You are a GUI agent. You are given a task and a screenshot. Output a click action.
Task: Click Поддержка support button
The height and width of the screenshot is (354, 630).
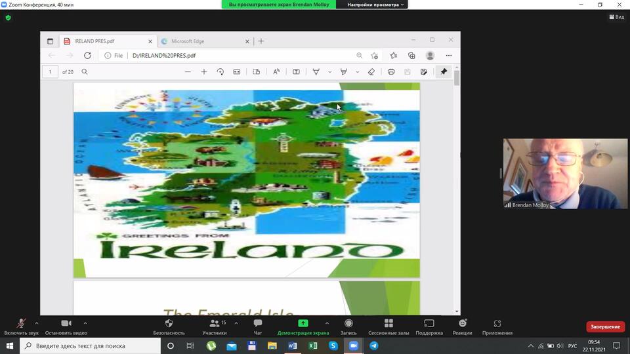pyautogui.click(x=429, y=326)
